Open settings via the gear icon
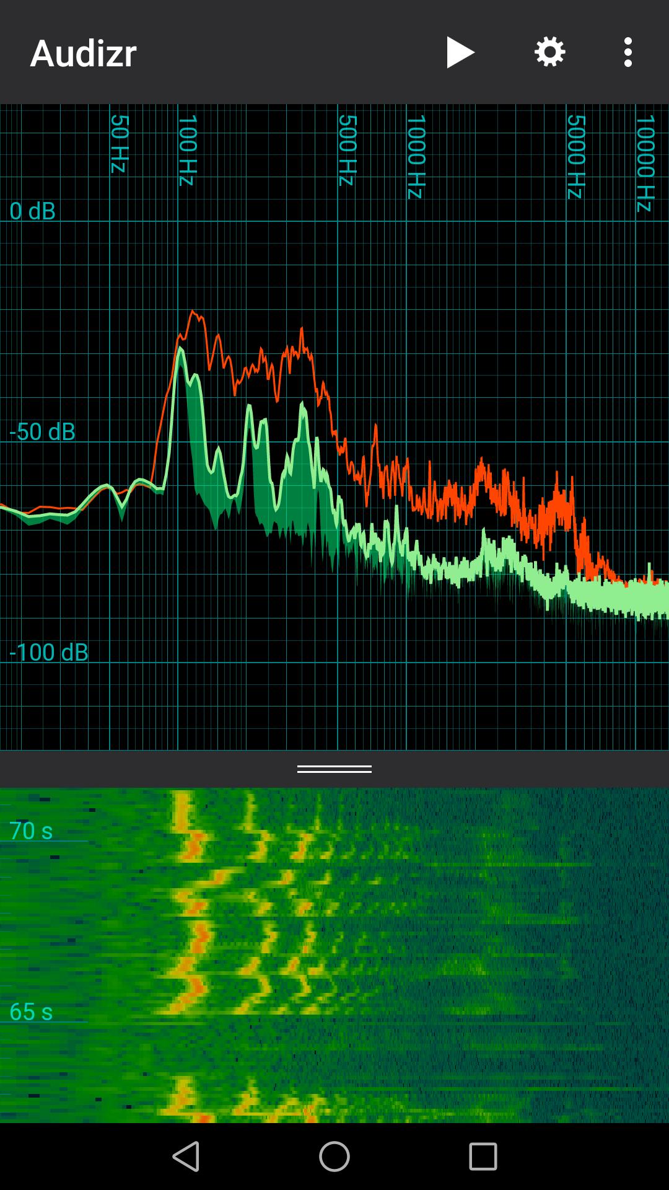 coord(550,52)
